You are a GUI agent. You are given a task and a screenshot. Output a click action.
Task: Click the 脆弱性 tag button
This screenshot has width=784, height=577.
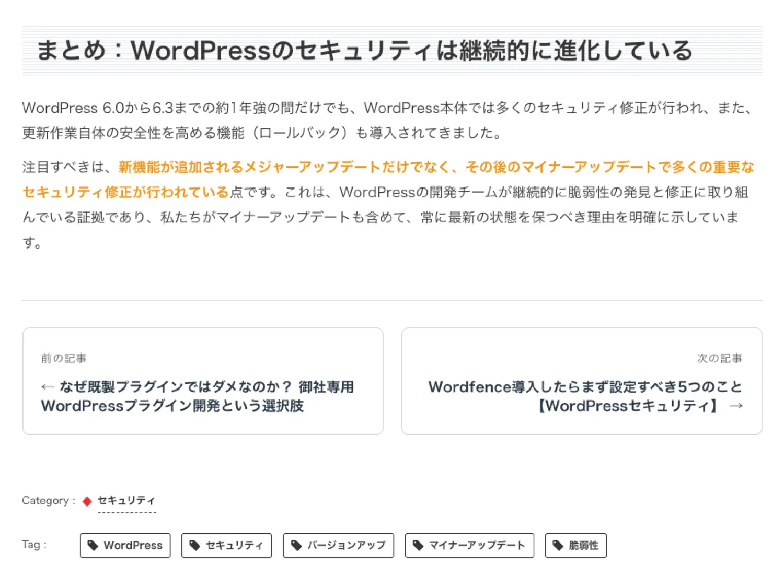tap(576, 545)
